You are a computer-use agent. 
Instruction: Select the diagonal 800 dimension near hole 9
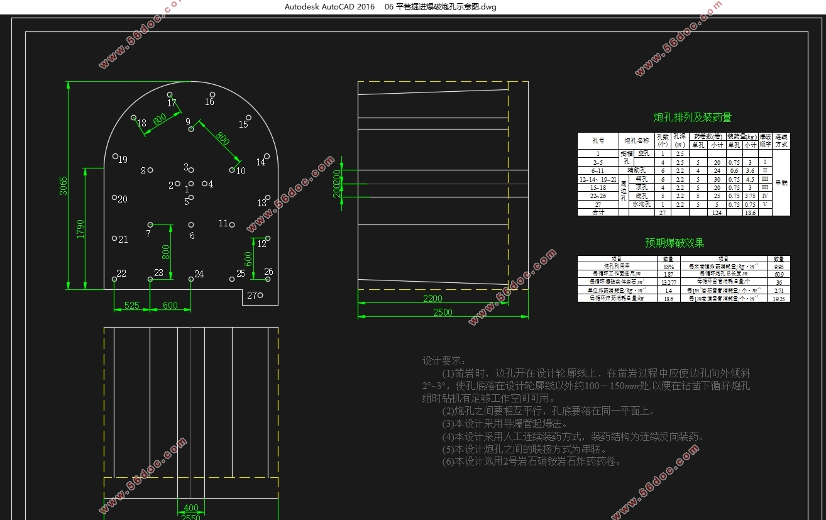[223, 139]
